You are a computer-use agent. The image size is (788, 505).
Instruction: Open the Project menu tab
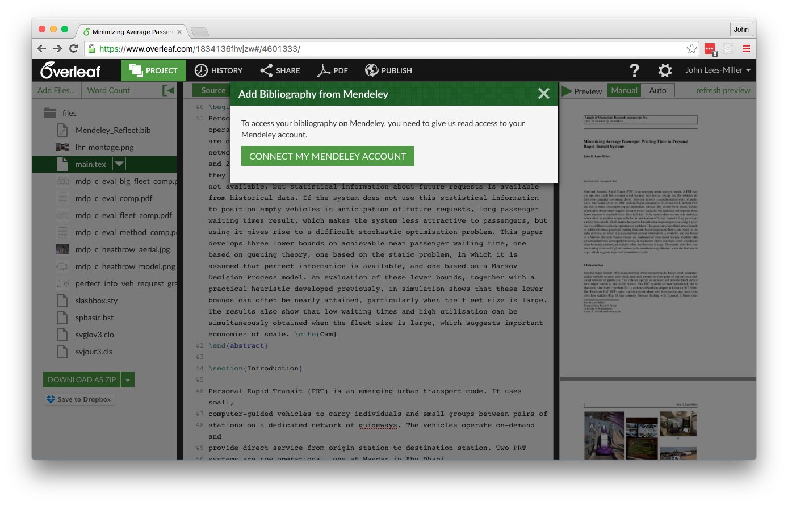(153, 70)
